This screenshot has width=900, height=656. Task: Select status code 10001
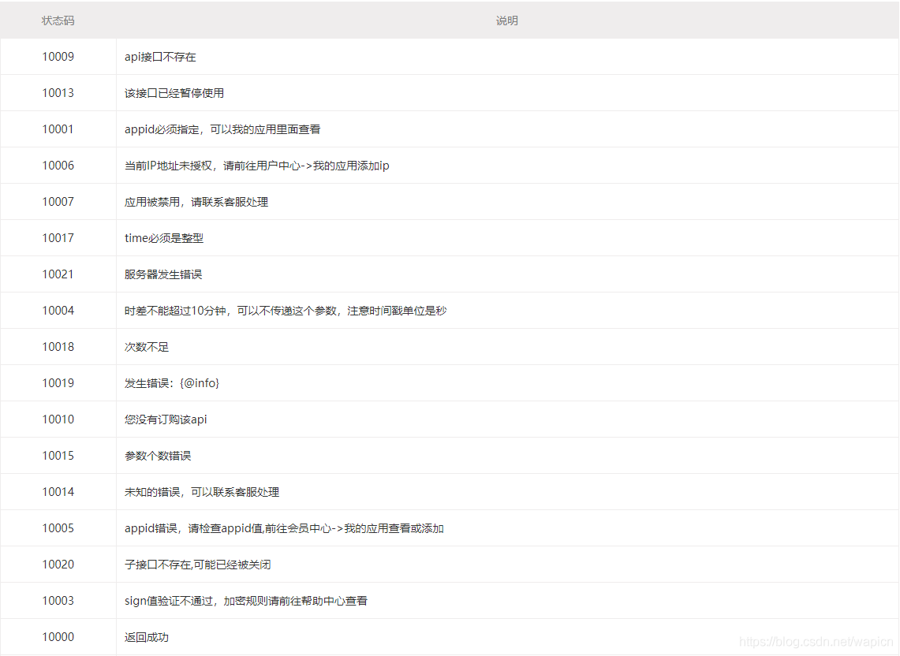pyautogui.click(x=58, y=129)
